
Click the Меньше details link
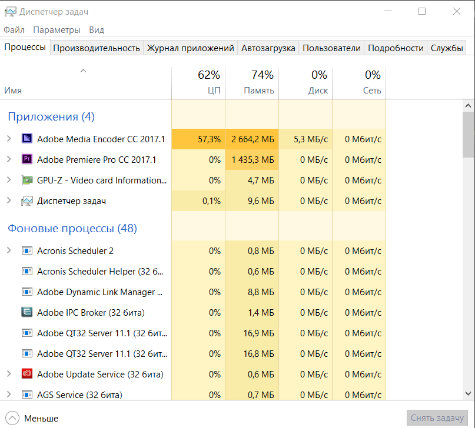click(41, 419)
